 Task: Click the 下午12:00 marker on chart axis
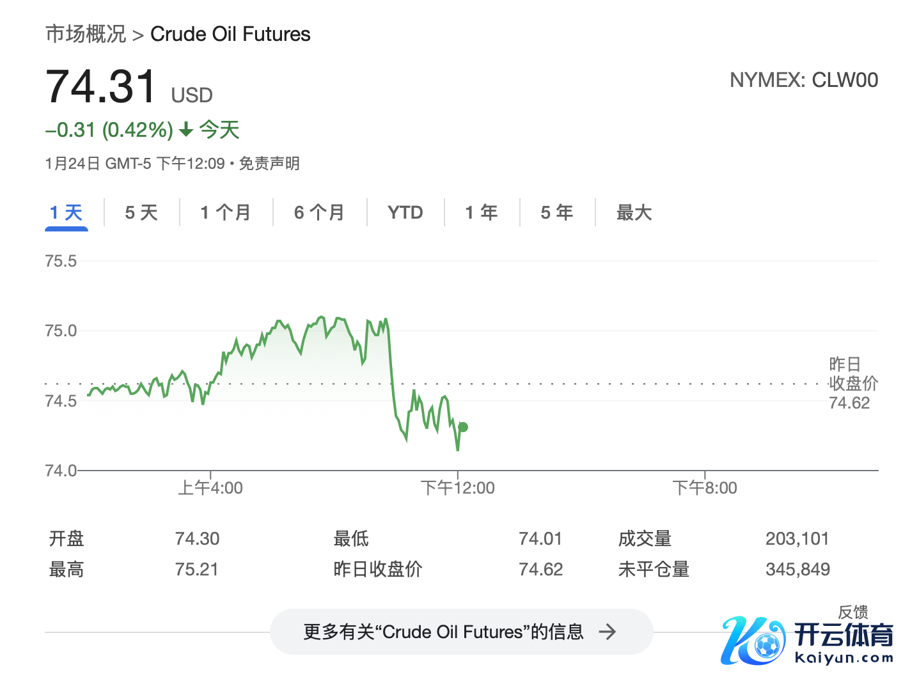pos(457,488)
